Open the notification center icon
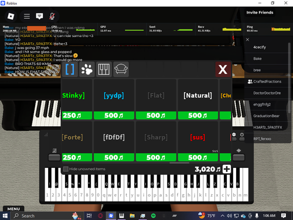 pyautogui.click(x=284, y=215)
